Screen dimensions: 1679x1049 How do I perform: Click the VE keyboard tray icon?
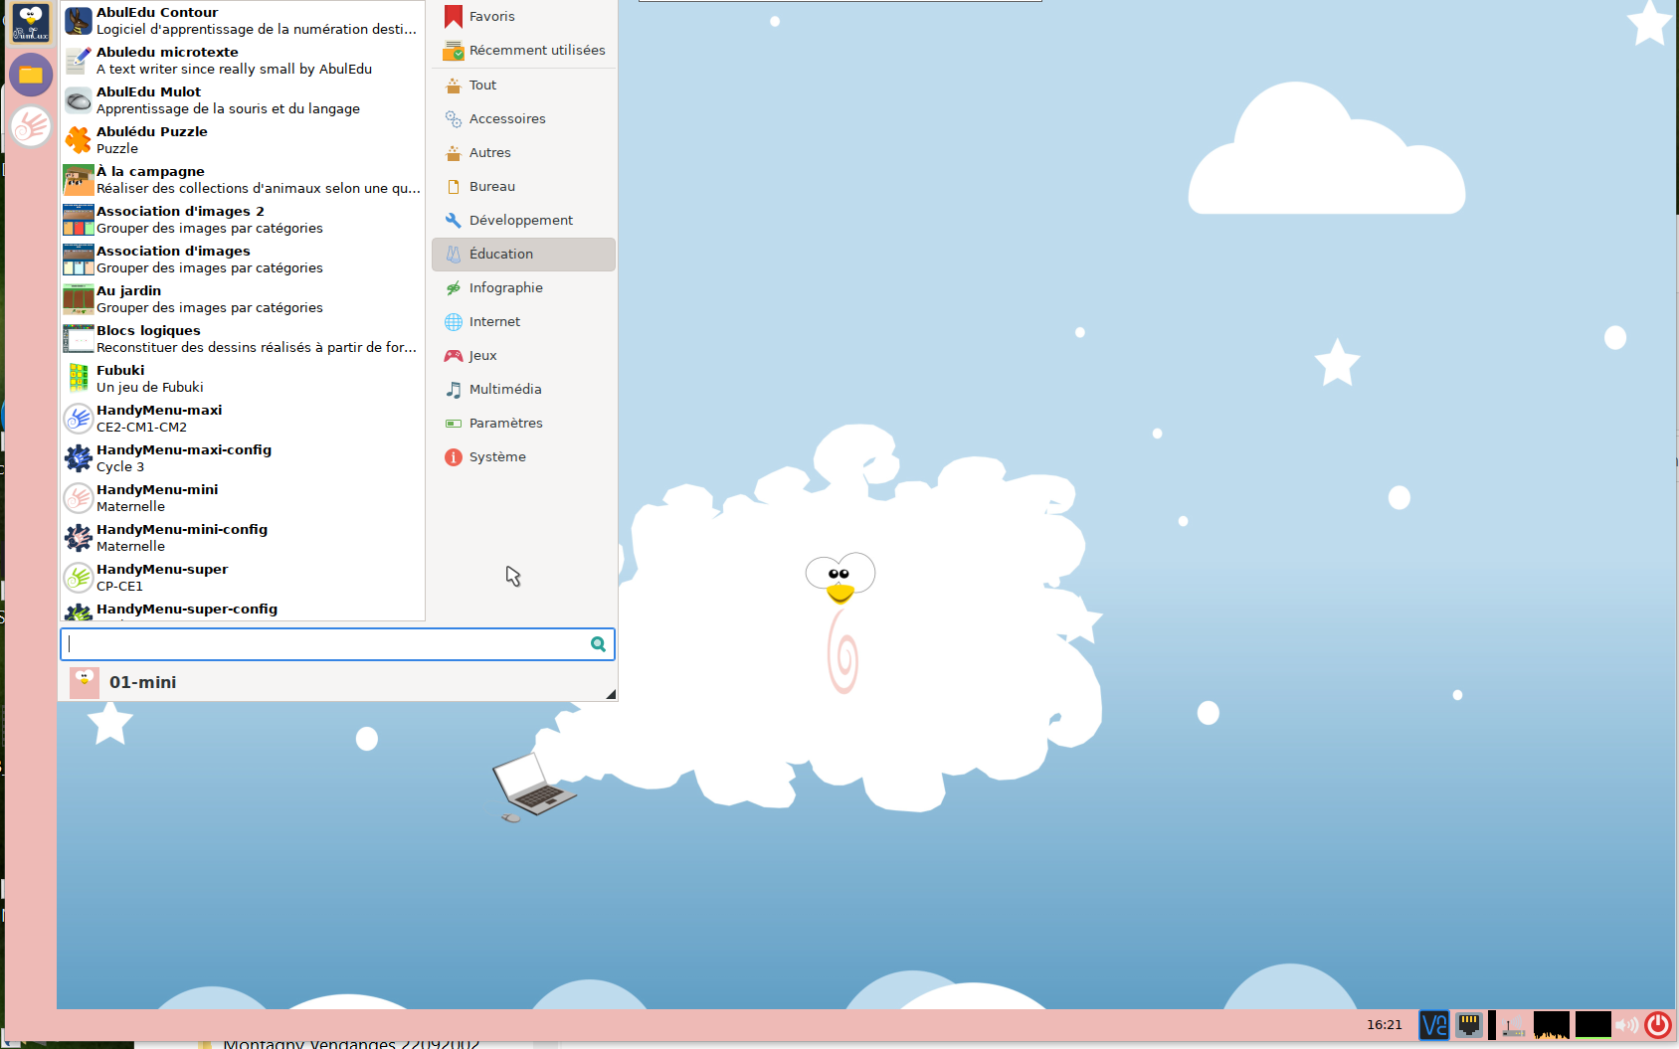click(1433, 1025)
